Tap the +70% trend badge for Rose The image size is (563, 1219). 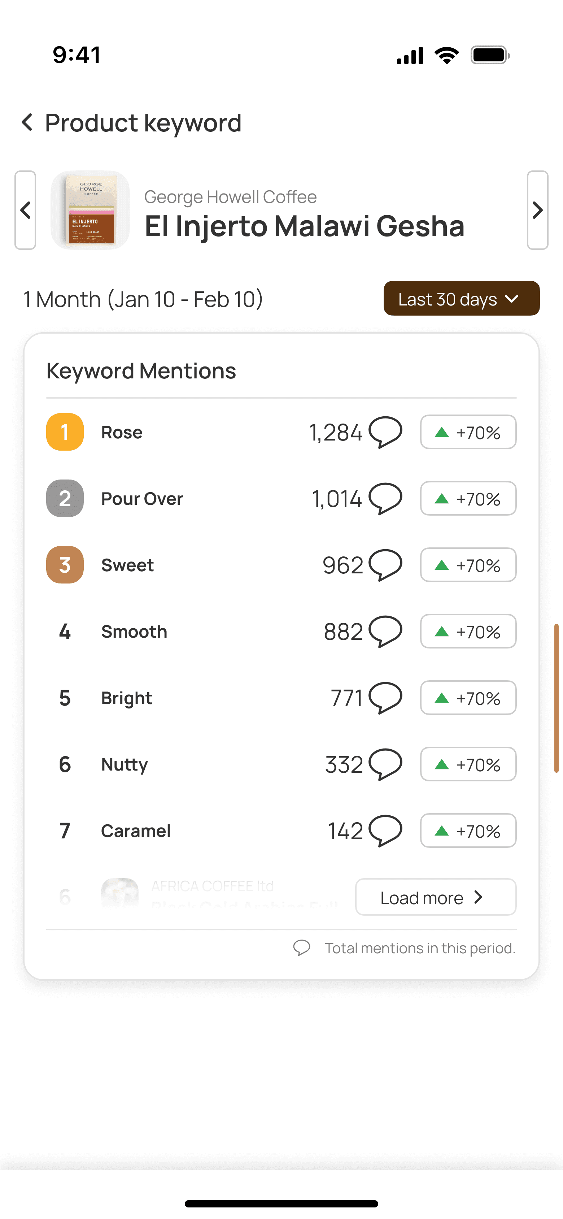click(x=468, y=432)
